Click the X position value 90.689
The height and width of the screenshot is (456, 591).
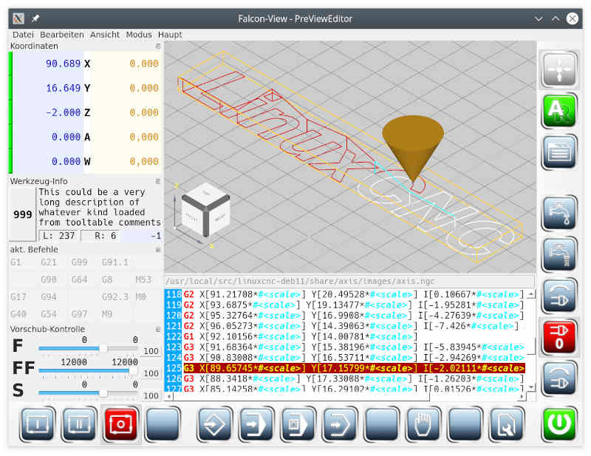(63, 64)
